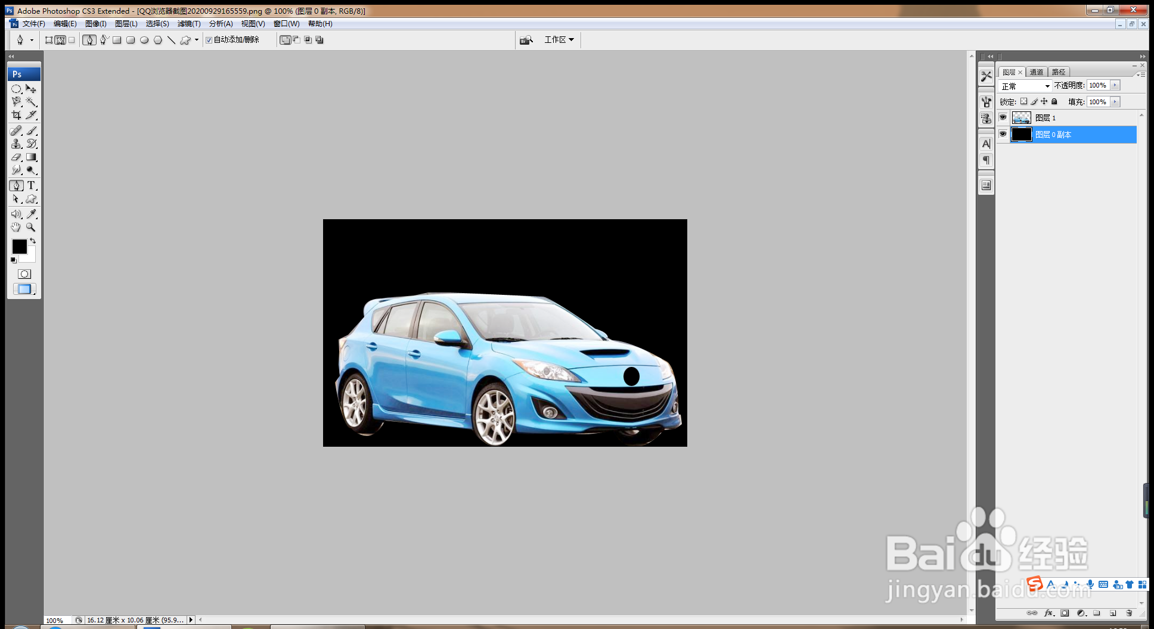Select the Pen tool in the toolbox
Viewport: 1154px width, 629px height.
(x=16, y=186)
